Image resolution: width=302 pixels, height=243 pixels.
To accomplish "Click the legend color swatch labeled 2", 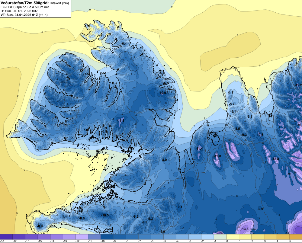I will click(x=258, y=237).
